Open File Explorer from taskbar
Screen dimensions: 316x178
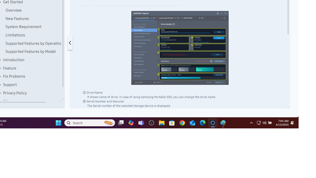162,123
